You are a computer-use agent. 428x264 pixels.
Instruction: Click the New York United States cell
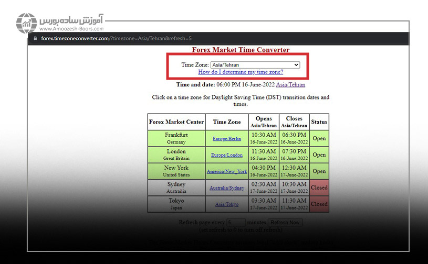176,171
